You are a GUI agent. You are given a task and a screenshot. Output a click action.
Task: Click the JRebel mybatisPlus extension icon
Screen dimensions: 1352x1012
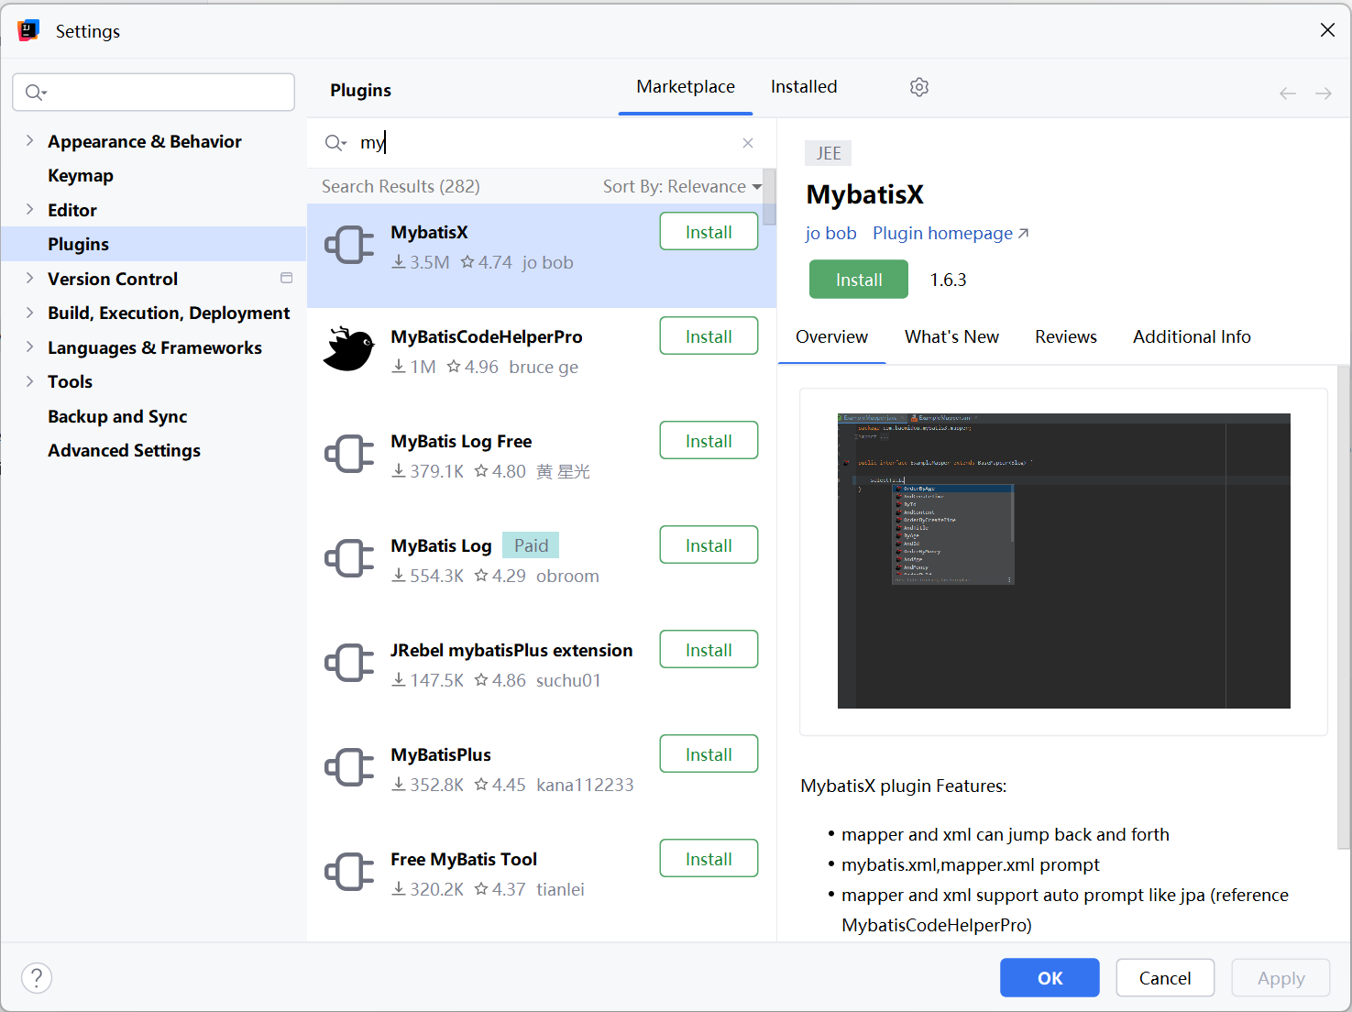(x=349, y=663)
